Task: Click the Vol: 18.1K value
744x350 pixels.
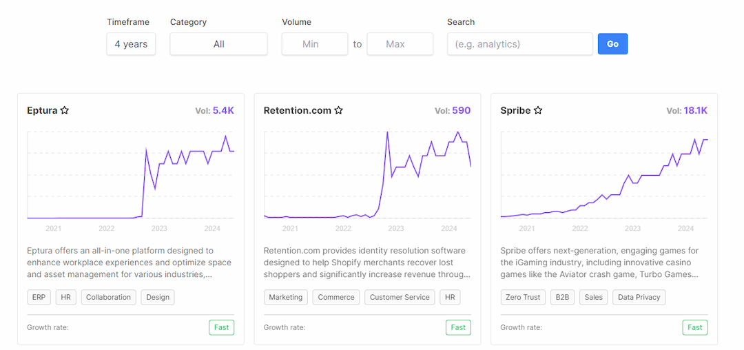Action: click(687, 110)
